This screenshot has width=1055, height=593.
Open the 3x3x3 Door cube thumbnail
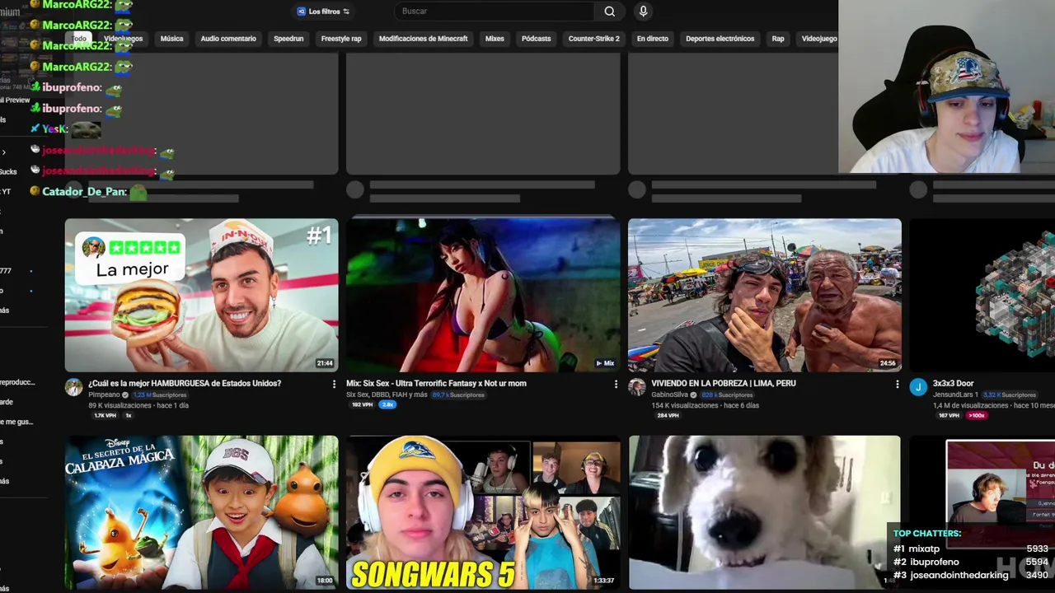click(982, 295)
